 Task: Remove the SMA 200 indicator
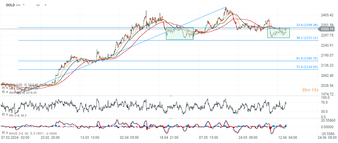tap(7, 88)
